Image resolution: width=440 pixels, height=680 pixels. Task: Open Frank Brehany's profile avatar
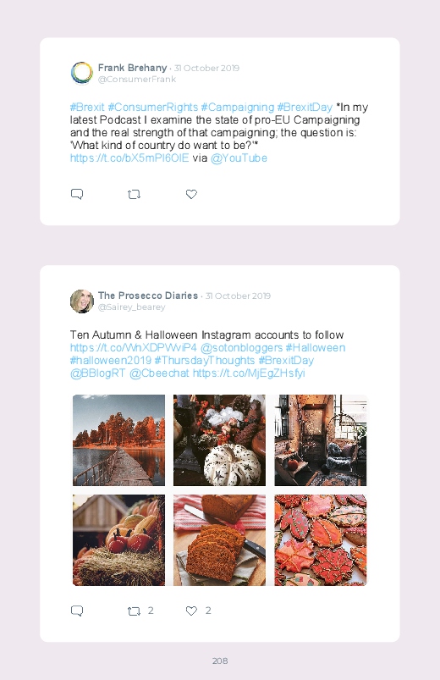(x=82, y=73)
